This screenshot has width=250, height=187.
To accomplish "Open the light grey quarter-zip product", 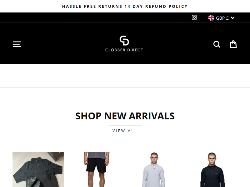I will pyautogui.click(x=154, y=169).
